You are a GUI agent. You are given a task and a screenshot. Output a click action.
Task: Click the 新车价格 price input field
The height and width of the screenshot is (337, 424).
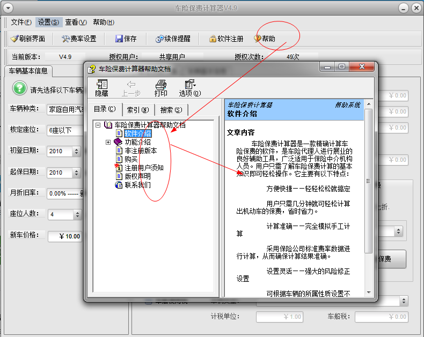[64, 236]
